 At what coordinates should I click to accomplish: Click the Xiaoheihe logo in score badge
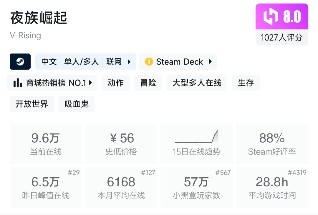(x=270, y=16)
